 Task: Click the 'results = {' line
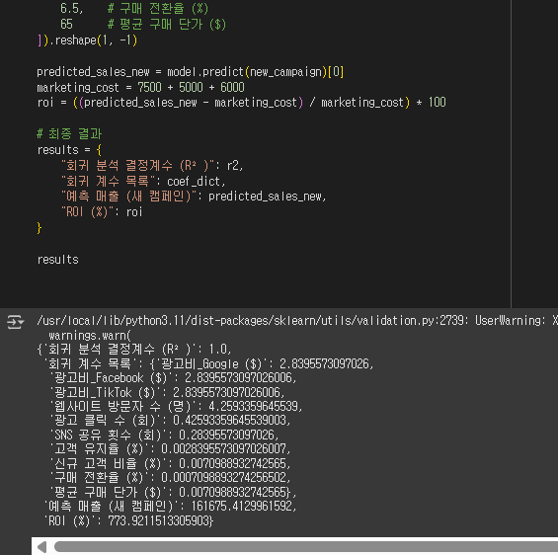coord(69,150)
